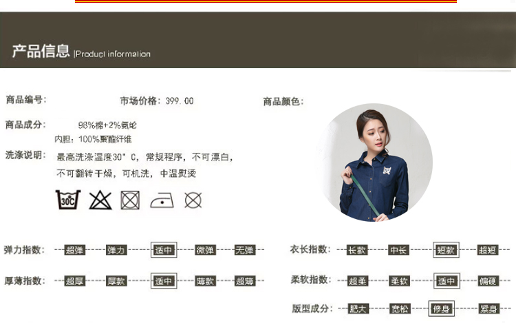The width and height of the screenshot is (516, 323).
Task: Select 柔软 option in 柔软指数 row
Action: tap(399, 281)
